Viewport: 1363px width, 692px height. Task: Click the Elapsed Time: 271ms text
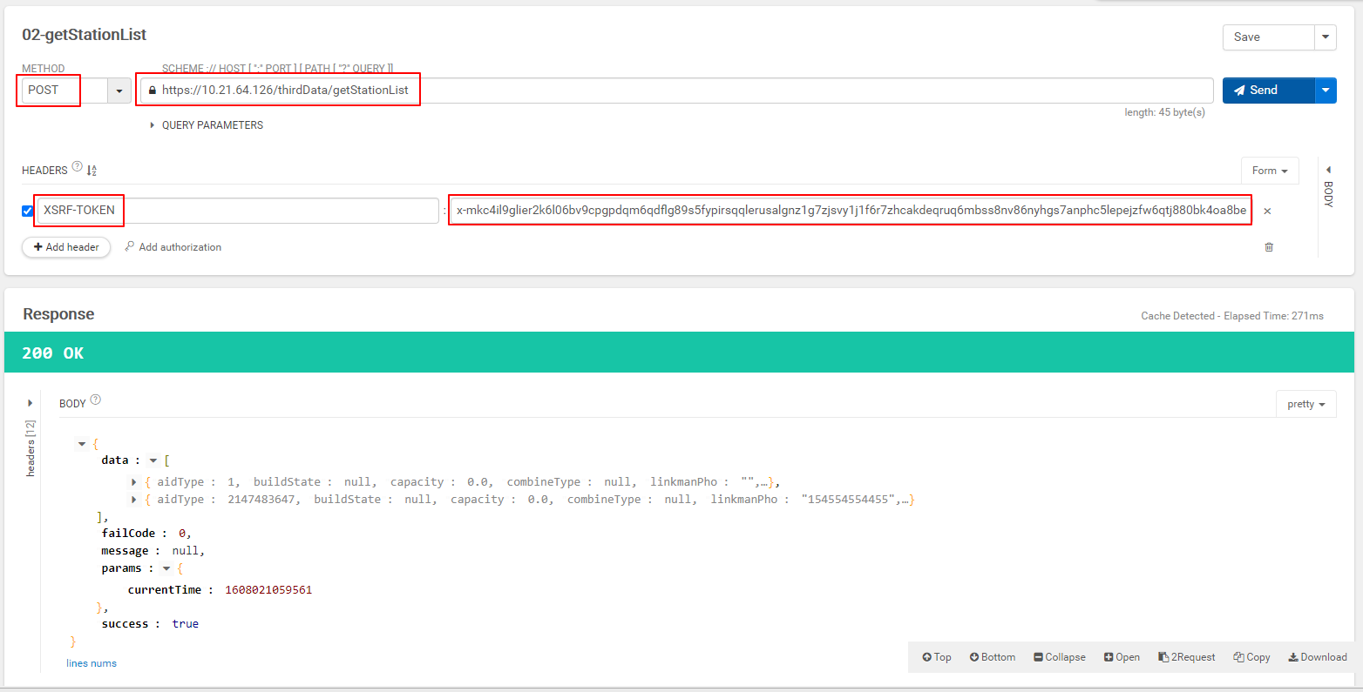[x=1273, y=316]
